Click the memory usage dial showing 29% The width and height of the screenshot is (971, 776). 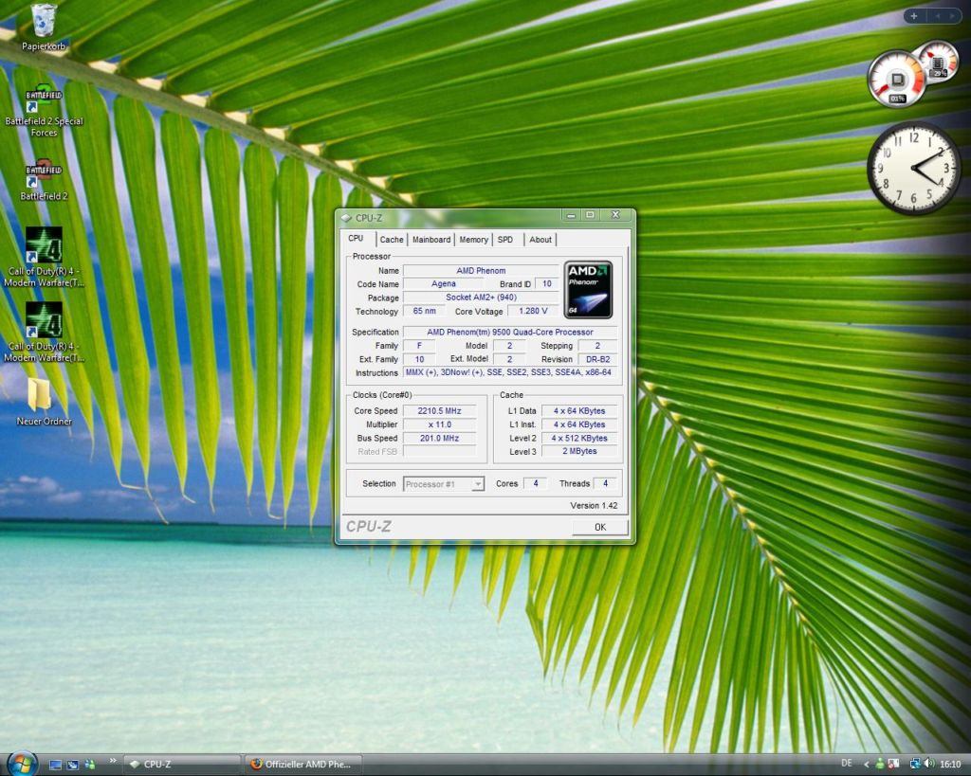coord(940,62)
